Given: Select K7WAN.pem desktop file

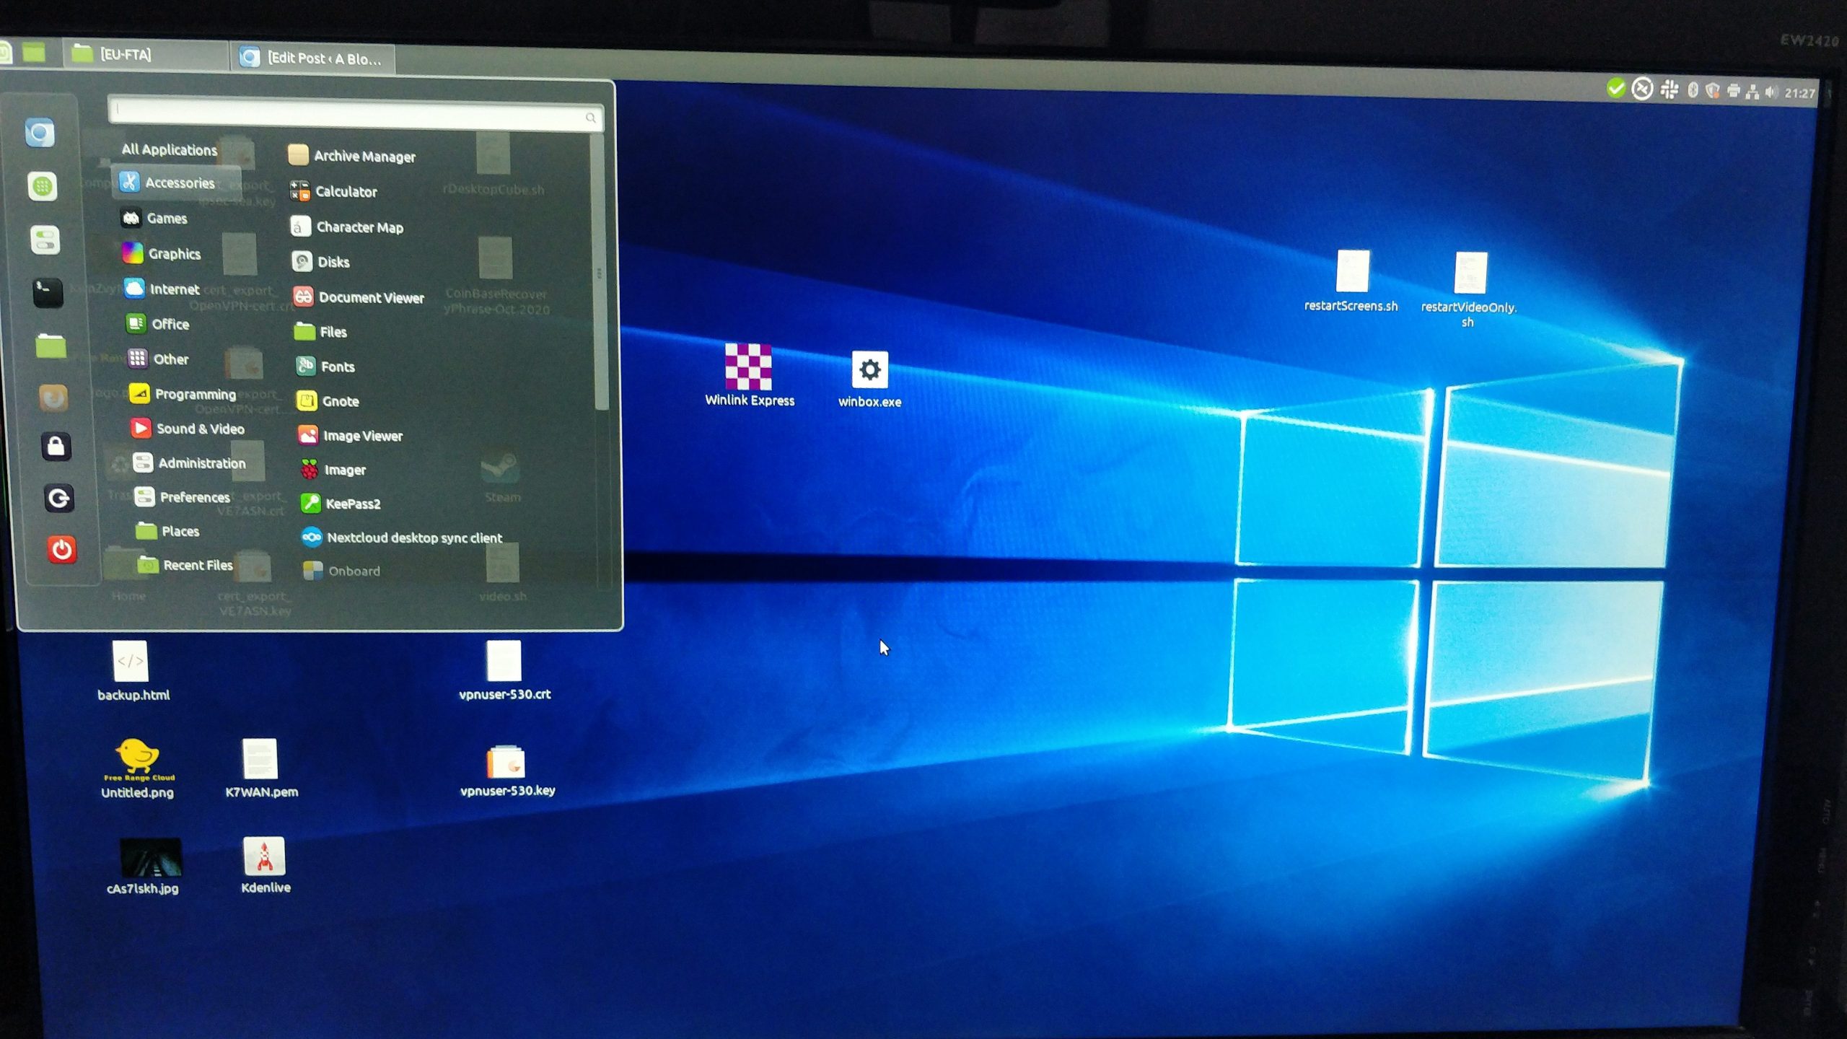Looking at the screenshot, I should click(261, 768).
